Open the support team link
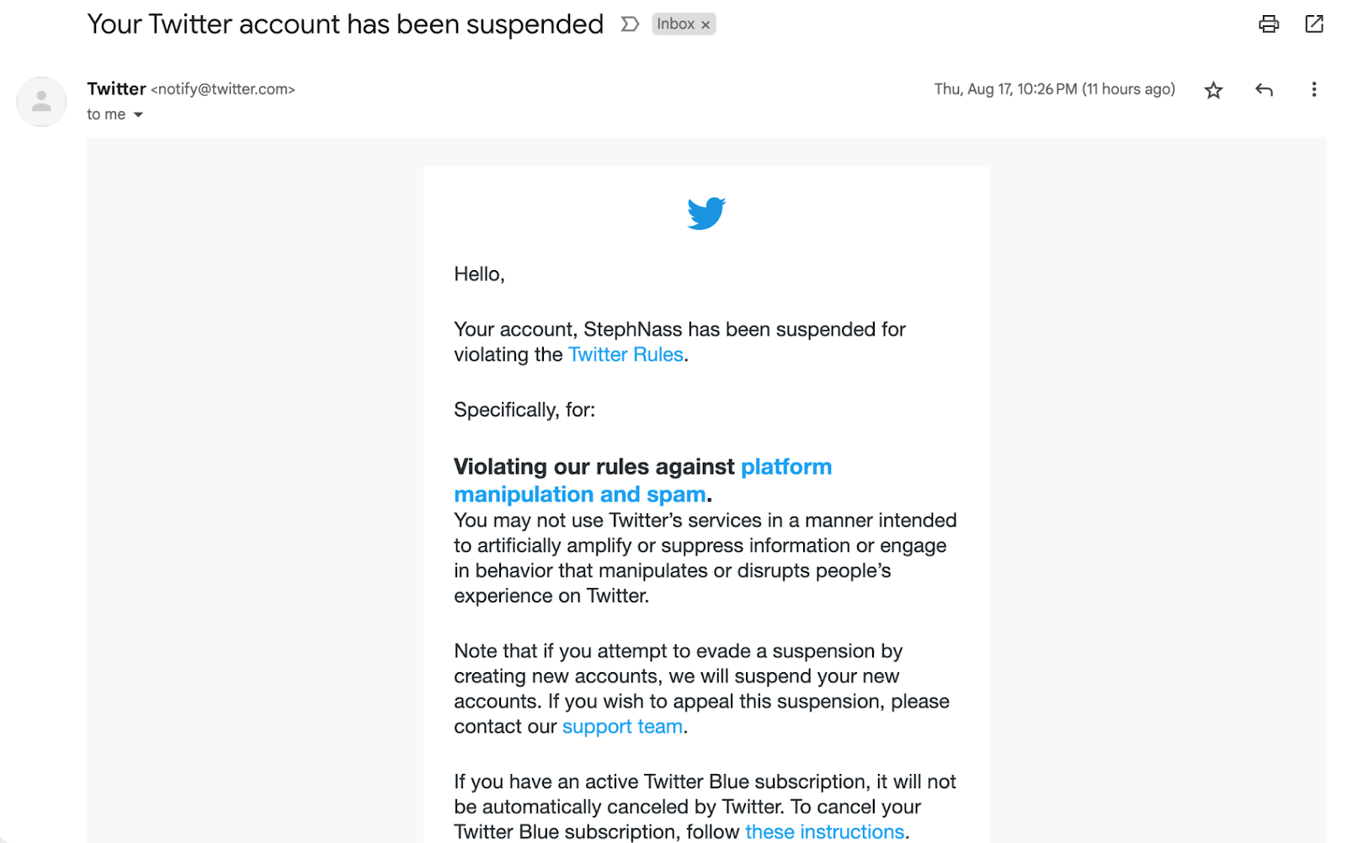Screen dimensions: 1347x843 pos(622,727)
